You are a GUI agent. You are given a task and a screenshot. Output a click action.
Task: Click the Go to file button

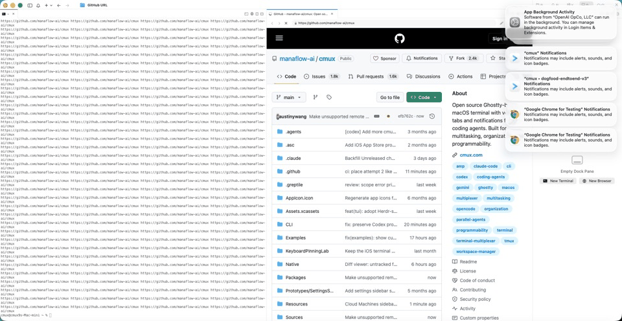[x=390, y=97]
